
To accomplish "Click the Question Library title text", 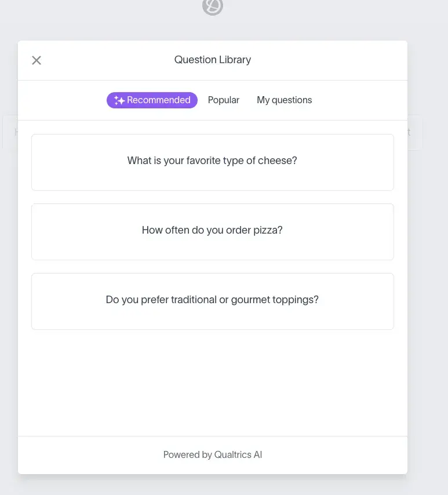I will click(213, 60).
